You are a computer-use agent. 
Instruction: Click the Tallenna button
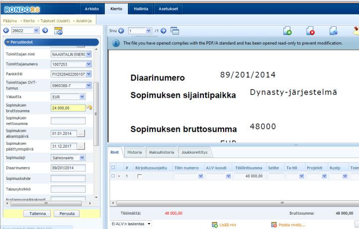pos(37,214)
